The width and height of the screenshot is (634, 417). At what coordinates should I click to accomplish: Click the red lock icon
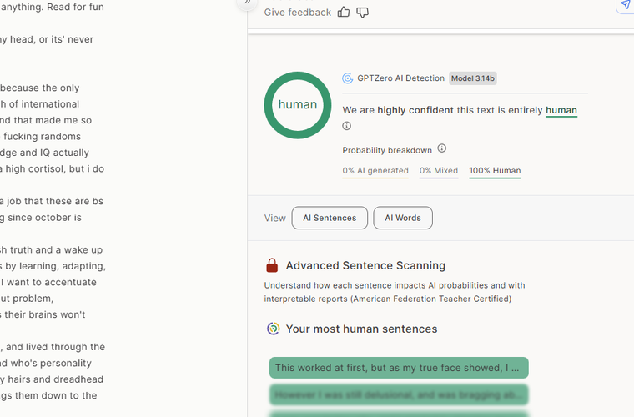click(x=272, y=265)
